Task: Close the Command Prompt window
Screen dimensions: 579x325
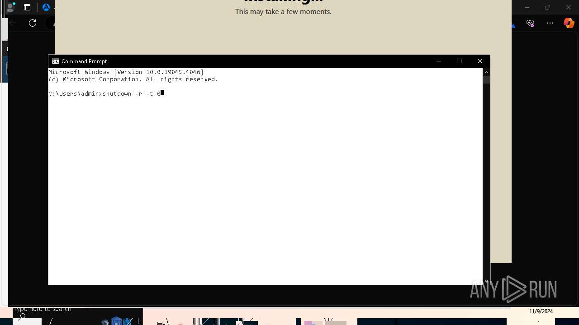Action: click(x=480, y=61)
